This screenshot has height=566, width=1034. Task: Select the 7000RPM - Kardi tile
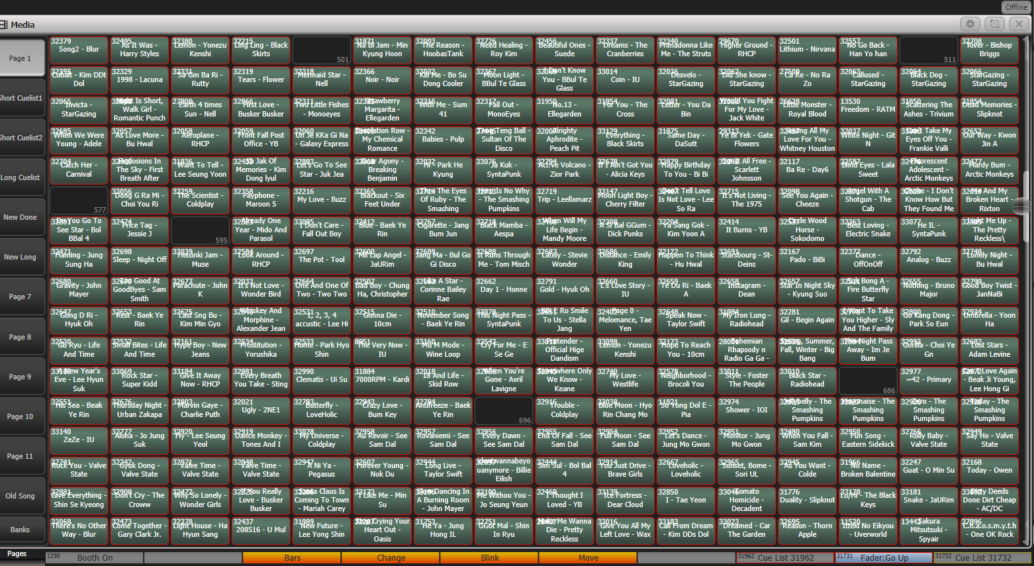382,381
